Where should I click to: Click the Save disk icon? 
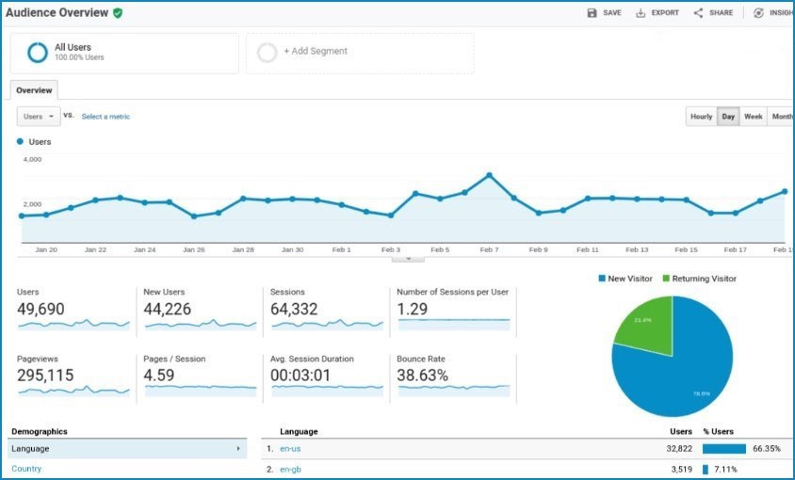pos(592,13)
